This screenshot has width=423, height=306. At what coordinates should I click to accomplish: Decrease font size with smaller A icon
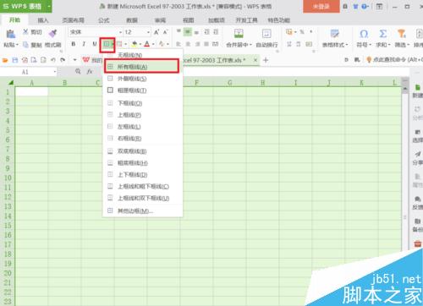pyautogui.click(x=165, y=32)
